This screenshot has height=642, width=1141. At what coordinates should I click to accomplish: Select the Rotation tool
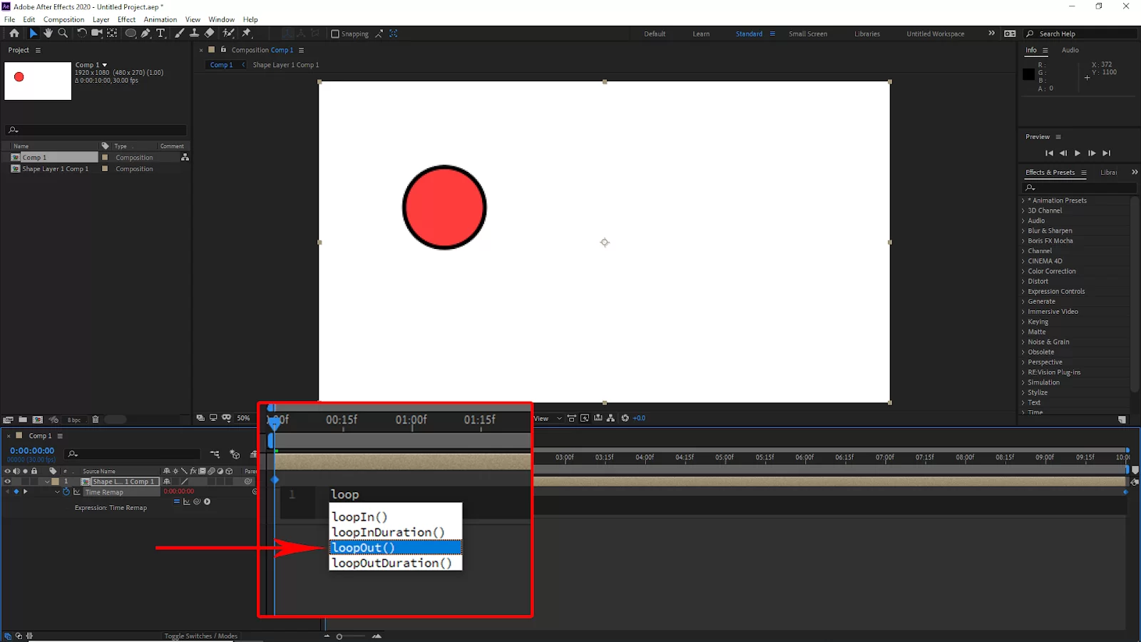81,34
